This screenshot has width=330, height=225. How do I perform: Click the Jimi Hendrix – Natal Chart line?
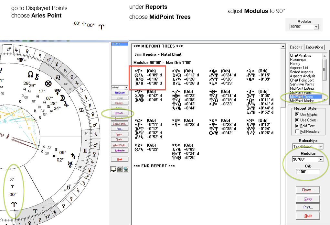pos(158,54)
